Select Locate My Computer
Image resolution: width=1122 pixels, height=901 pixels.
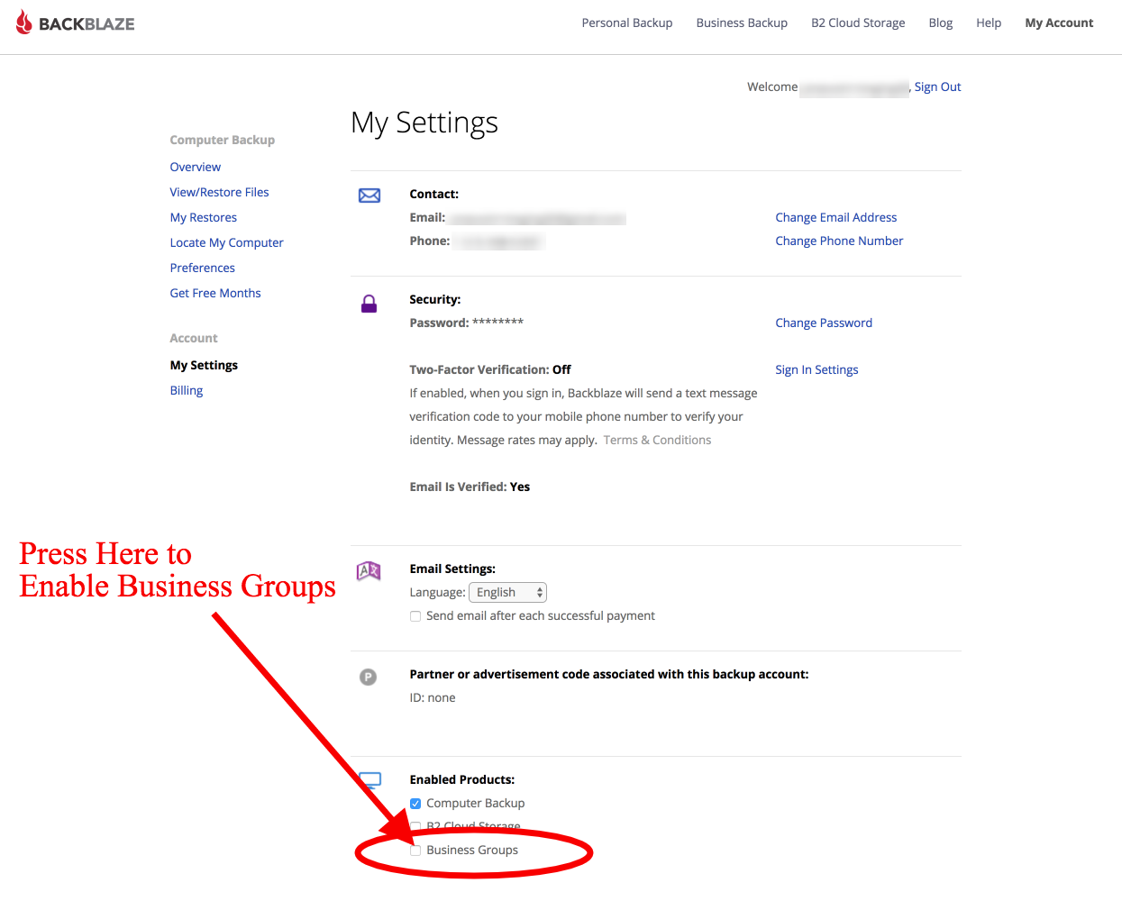227,243
